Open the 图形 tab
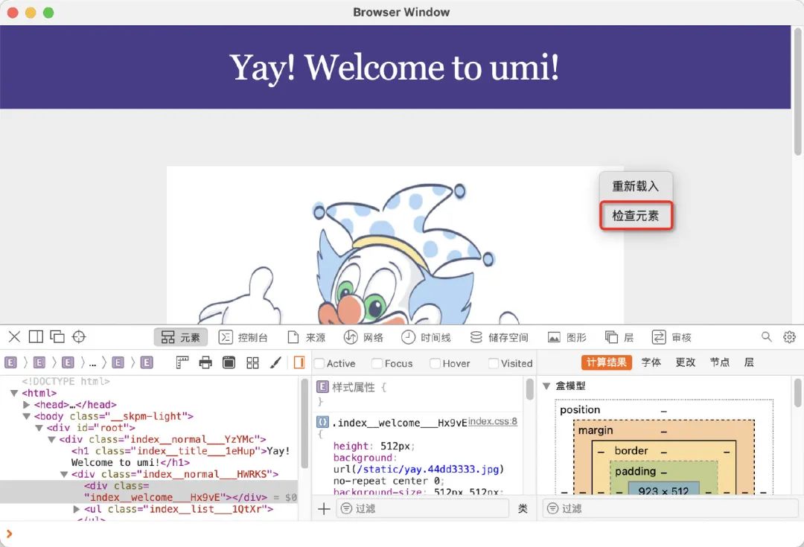The image size is (804, 547). pyautogui.click(x=567, y=337)
